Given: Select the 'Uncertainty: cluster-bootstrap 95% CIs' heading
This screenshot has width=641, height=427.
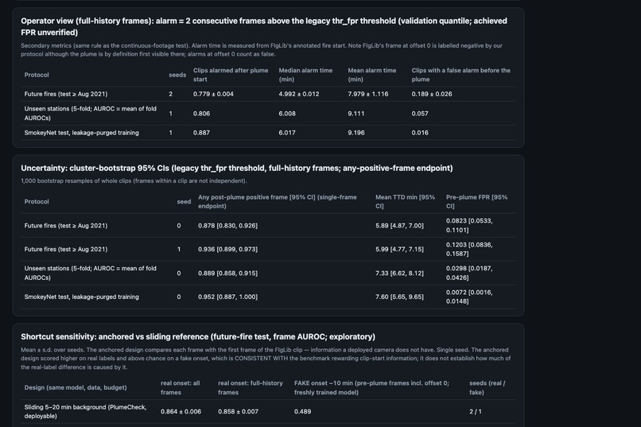Looking at the screenshot, I should (237, 168).
